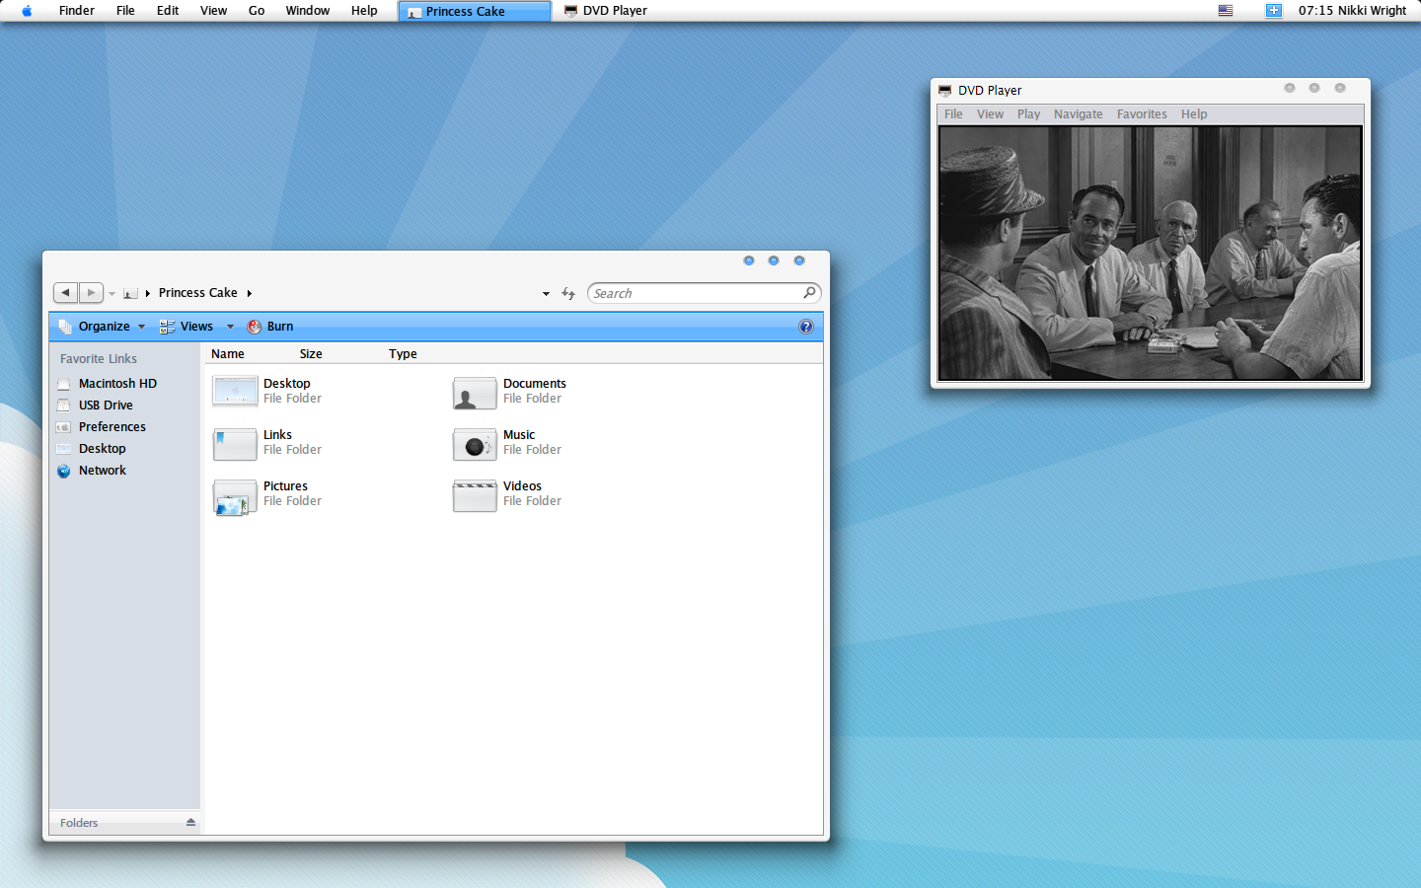Click the Preferences sidebar icon
This screenshot has height=888, width=1421.
(x=64, y=427)
